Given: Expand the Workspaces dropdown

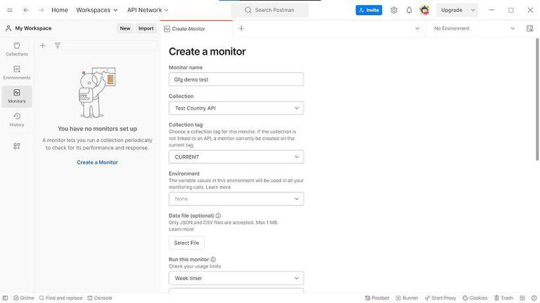Looking at the screenshot, I should point(97,11).
